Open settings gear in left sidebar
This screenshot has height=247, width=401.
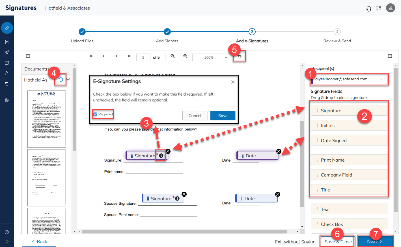pos(7,100)
